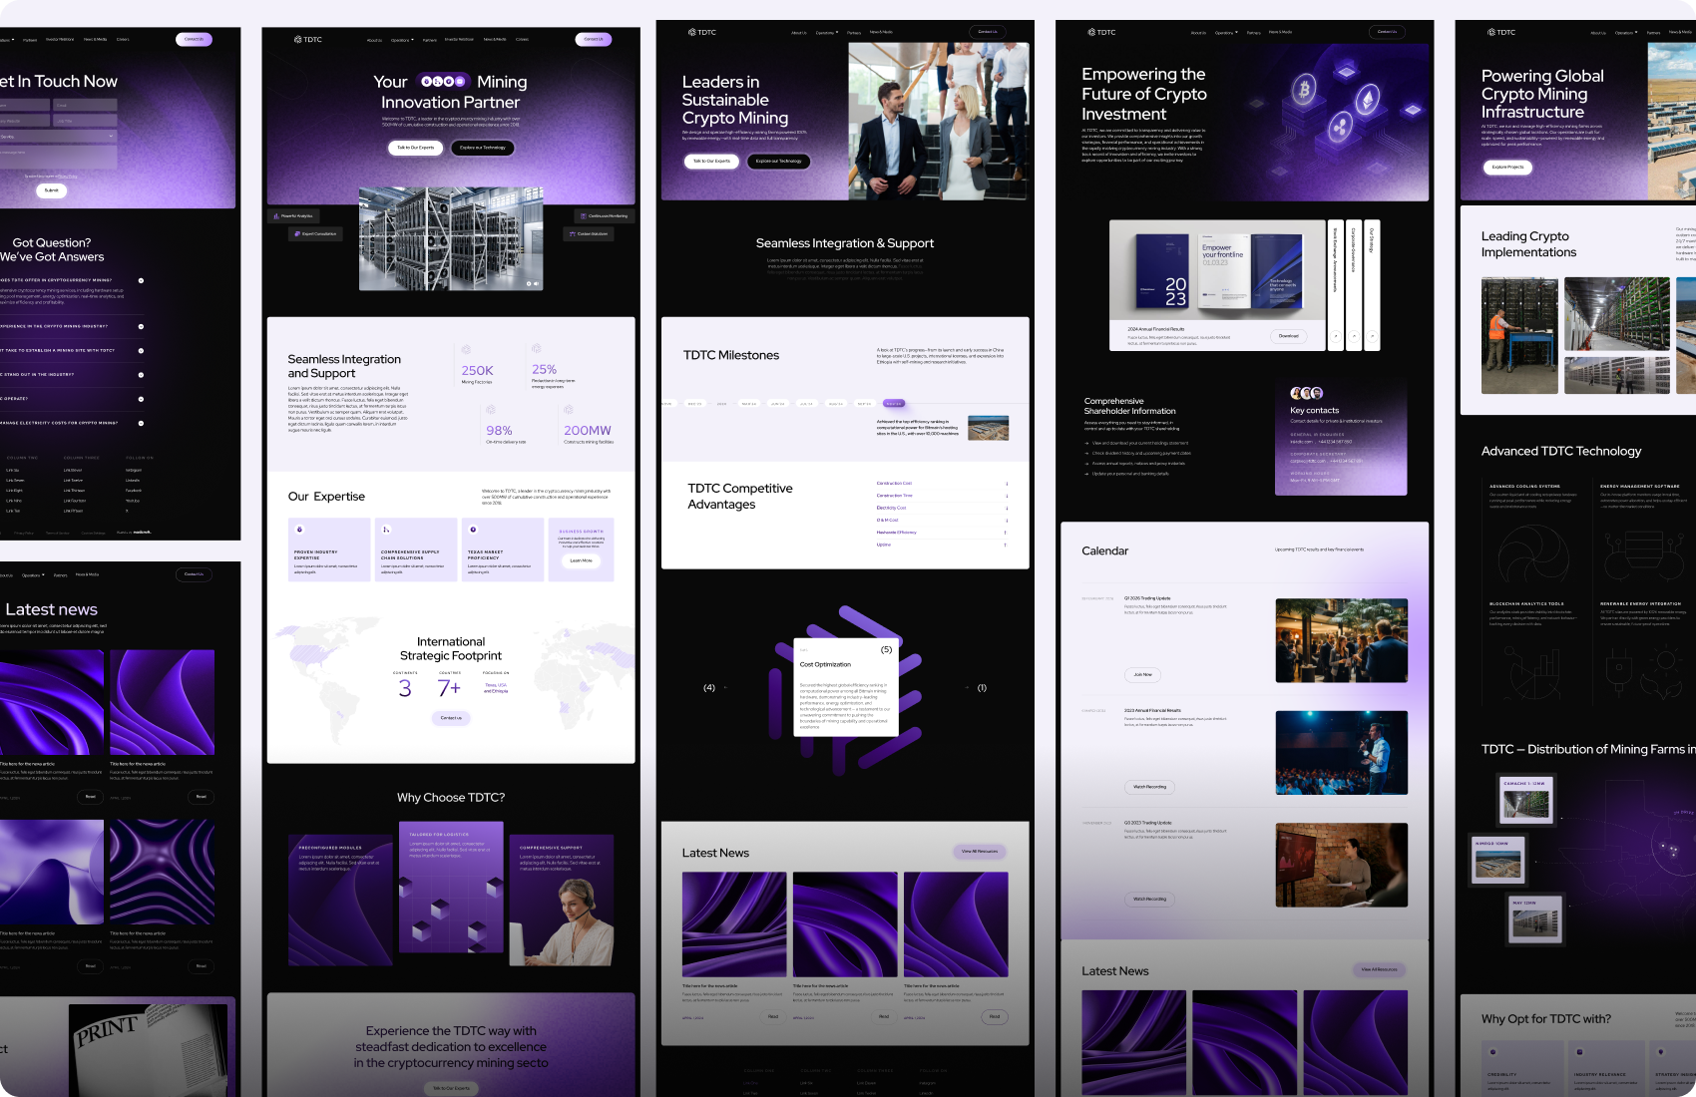Click the Explore Projects button

[x=1507, y=168]
